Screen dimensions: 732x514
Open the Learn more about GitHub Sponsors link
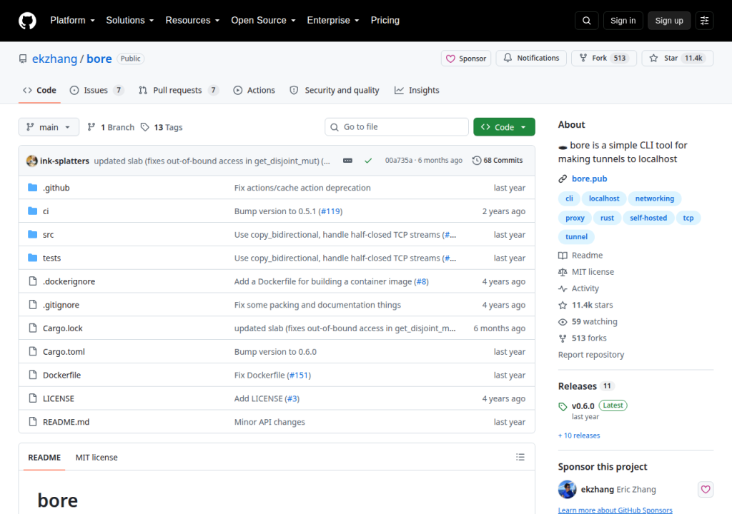pyautogui.click(x=615, y=510)
